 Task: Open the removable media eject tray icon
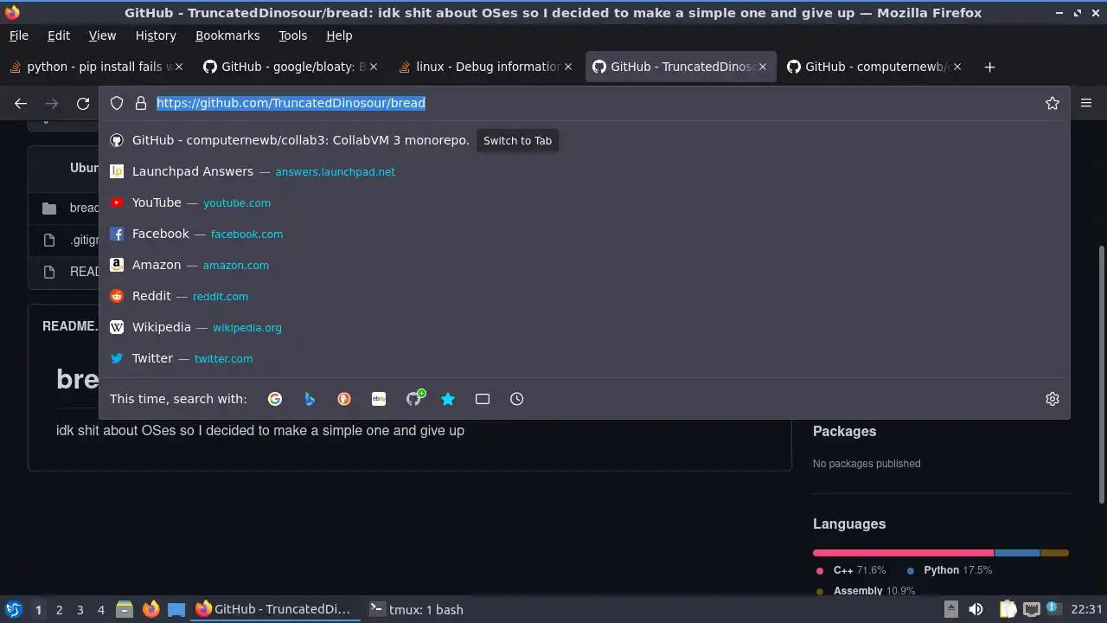[950, 609]
